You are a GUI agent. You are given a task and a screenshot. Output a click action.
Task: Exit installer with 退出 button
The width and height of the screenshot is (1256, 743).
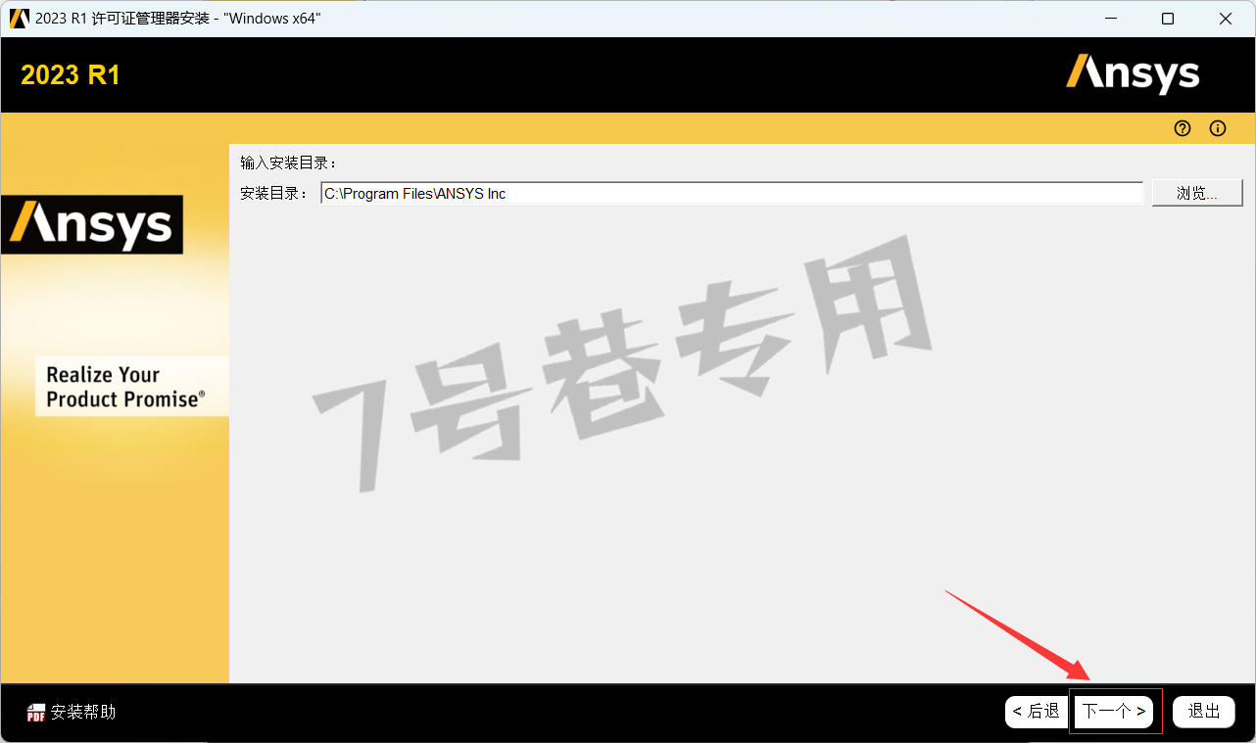(x=1204, y=712)
